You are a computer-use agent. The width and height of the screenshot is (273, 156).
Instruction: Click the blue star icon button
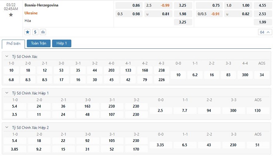[x=28, y=32]
